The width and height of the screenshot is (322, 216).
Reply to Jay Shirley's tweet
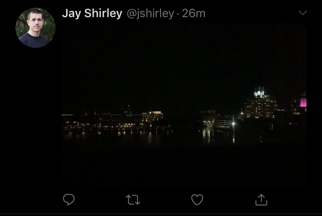coord(69,200)
